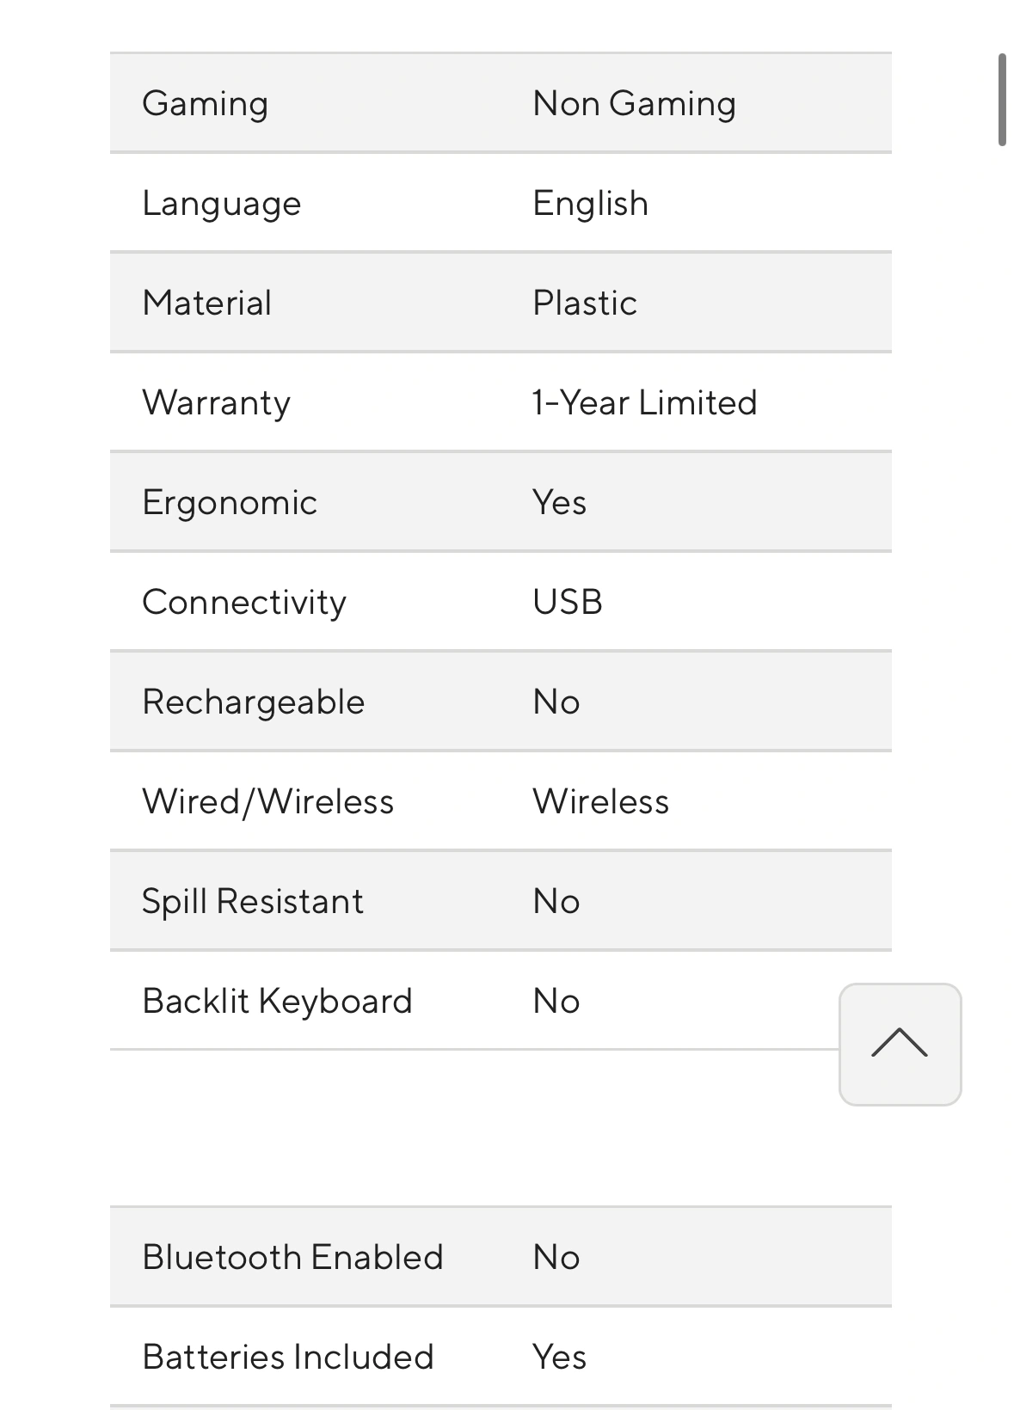This screenshot has height=1410, width=1014.
Task: Click the Non Gaming value
Action: coord(634,104)
